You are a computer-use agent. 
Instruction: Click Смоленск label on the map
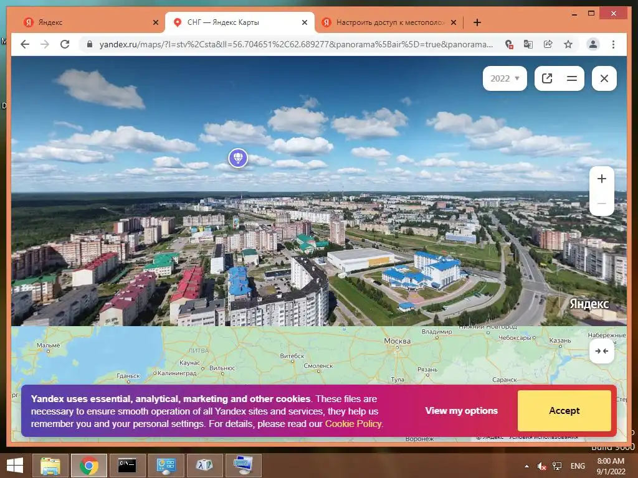point(318,365)
